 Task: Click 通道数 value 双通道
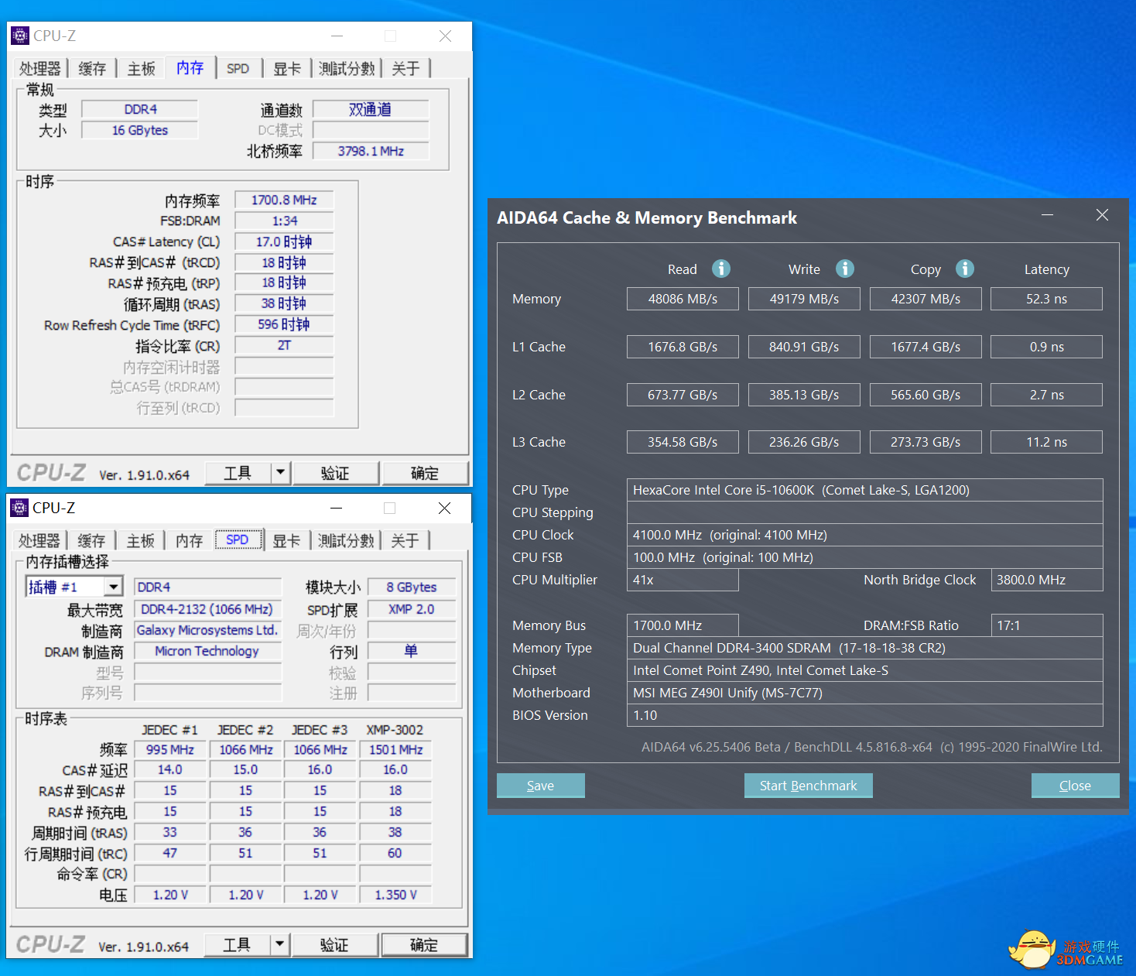371,109
